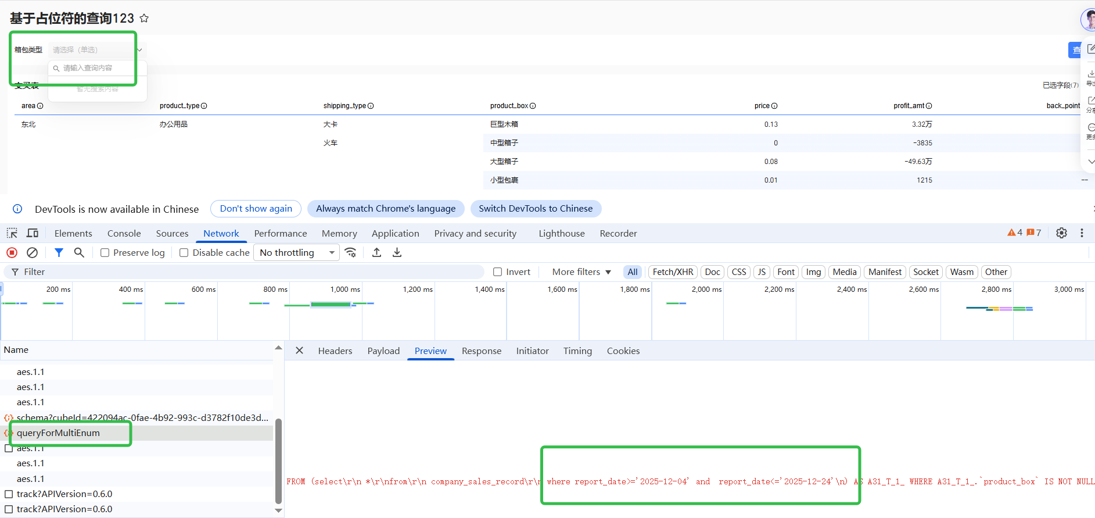The image size is (1095, 518).
Task: Click info icon next to price column
Action: [x=774, y=106]
